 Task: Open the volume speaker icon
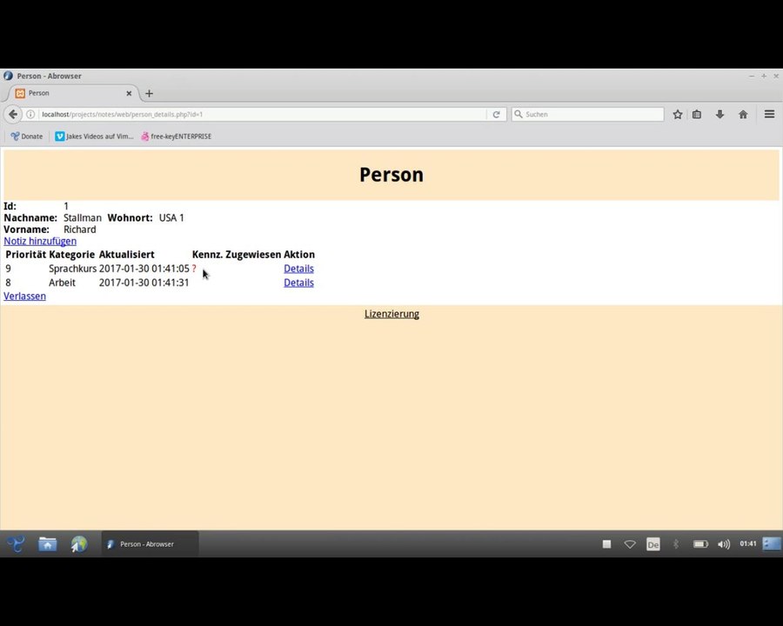tap(724, 544)
